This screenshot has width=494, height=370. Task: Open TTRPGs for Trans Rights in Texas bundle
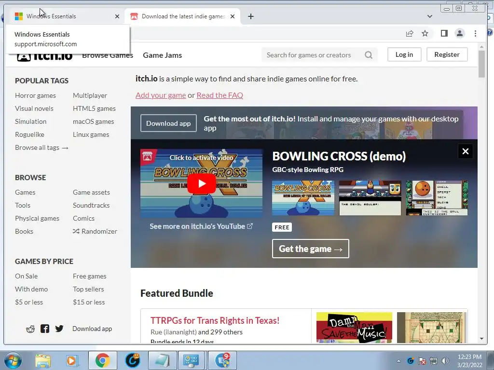click(x=215, y=320)
